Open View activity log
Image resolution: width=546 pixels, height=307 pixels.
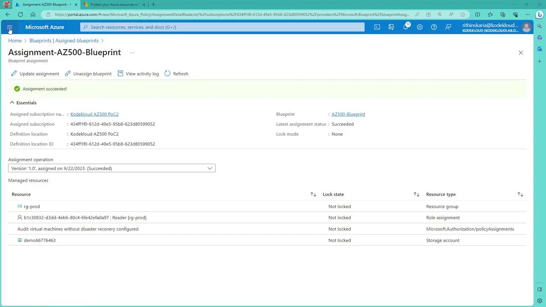tap(138, 74)
